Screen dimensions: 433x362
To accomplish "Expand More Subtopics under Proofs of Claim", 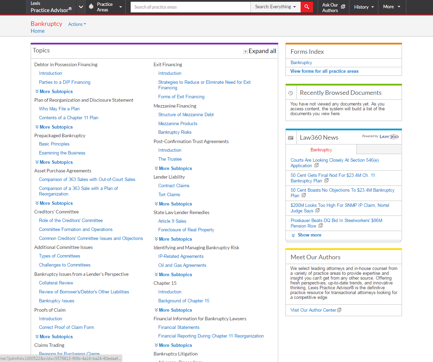I will pos(54,336).
